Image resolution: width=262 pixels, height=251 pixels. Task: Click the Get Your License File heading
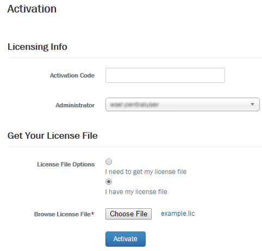click(53, 136)
